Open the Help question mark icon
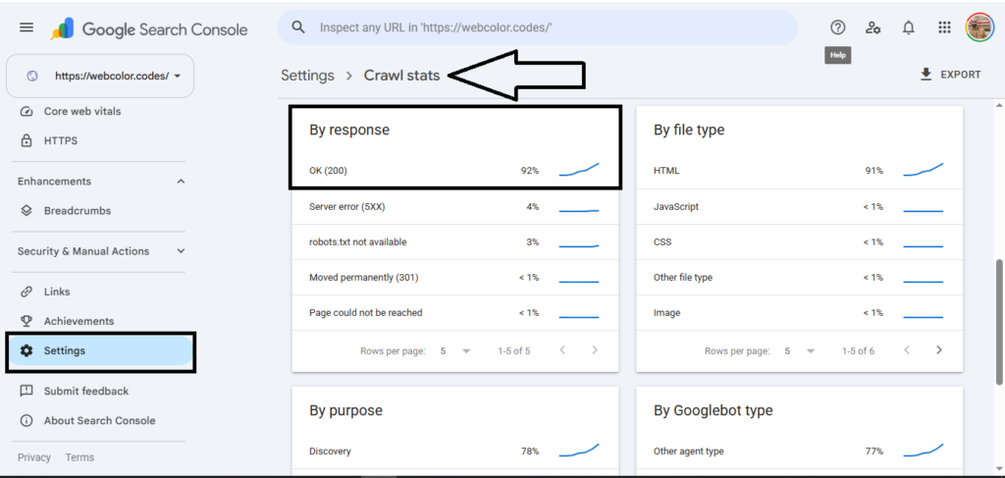The width and height of the screenshot is (1005, 478). pyautogui.click(x=838, y=27)
